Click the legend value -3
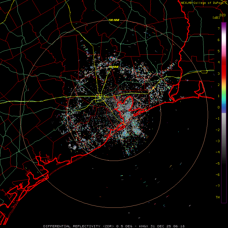Screen dimensions: 228x228 [218, 141]
